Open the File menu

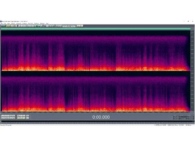(2, 23)
